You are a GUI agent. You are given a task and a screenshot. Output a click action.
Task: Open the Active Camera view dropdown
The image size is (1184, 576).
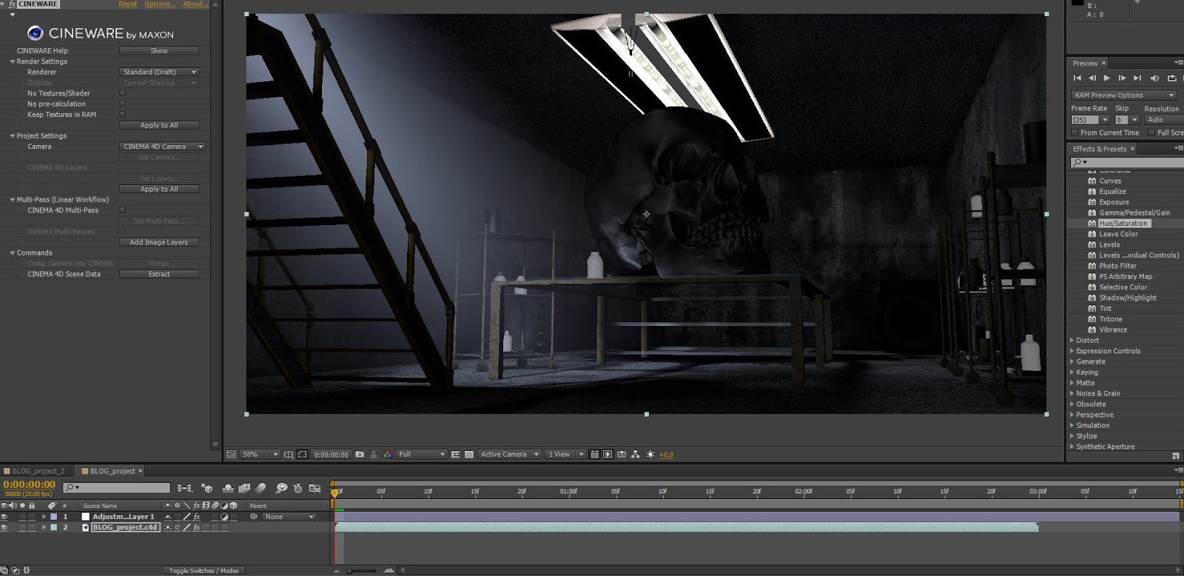pyautogui.click(x=509, y=455)
